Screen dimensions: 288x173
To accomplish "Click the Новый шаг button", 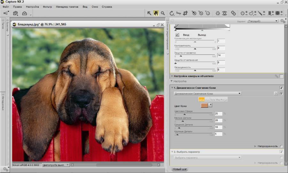I will [180, 169].
